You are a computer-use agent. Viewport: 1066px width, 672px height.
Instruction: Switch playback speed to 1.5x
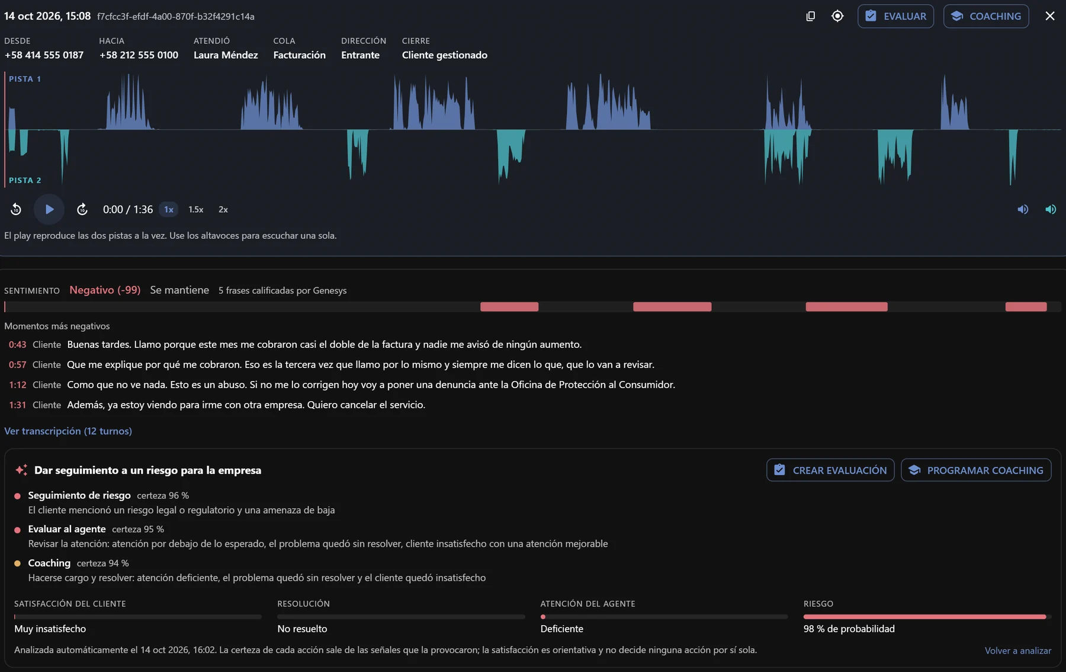click(x=195, y=209)
